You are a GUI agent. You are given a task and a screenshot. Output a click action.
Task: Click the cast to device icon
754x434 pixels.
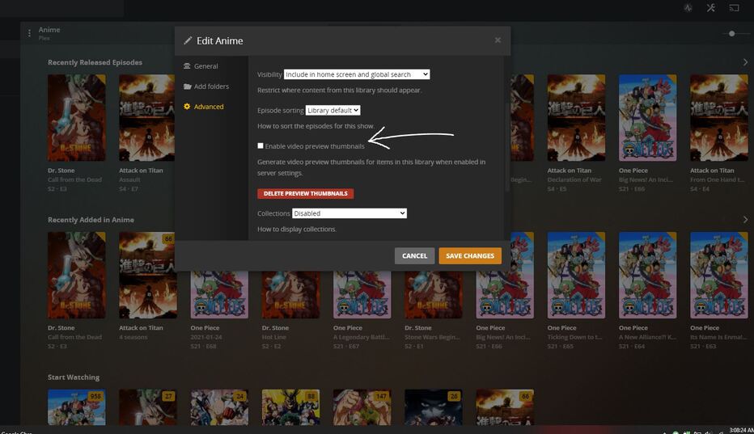(x=734, y=8)
